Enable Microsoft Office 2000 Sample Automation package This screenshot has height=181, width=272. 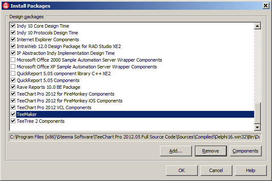[13, 60]
